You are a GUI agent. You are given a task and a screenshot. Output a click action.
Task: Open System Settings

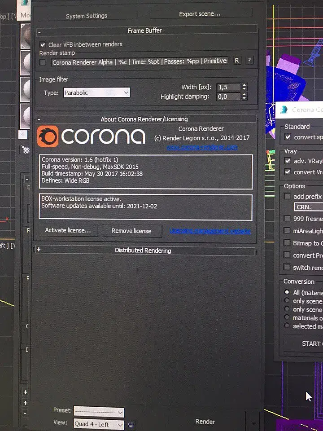click(x=87, y=16)
